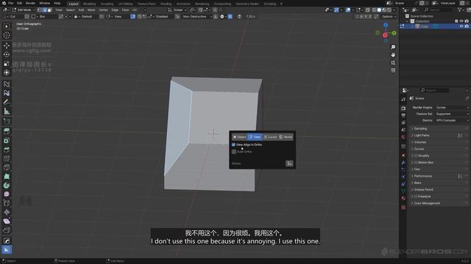
Task: Click the outliner search field
Action: coord(439,10)
